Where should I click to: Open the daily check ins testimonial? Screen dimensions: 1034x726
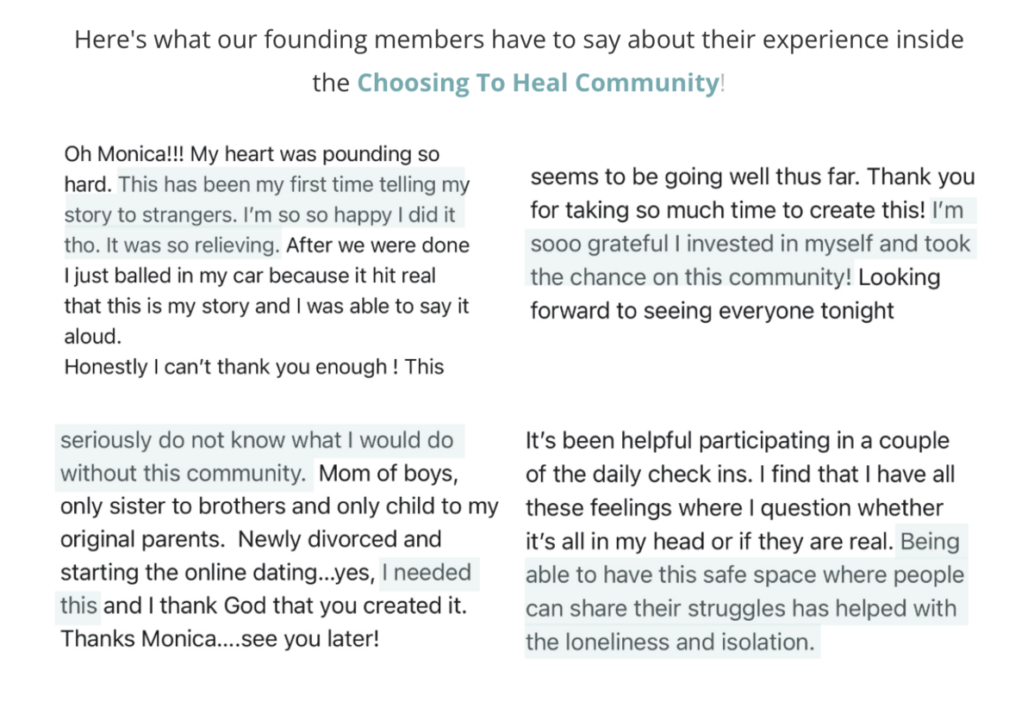[746, 542]
